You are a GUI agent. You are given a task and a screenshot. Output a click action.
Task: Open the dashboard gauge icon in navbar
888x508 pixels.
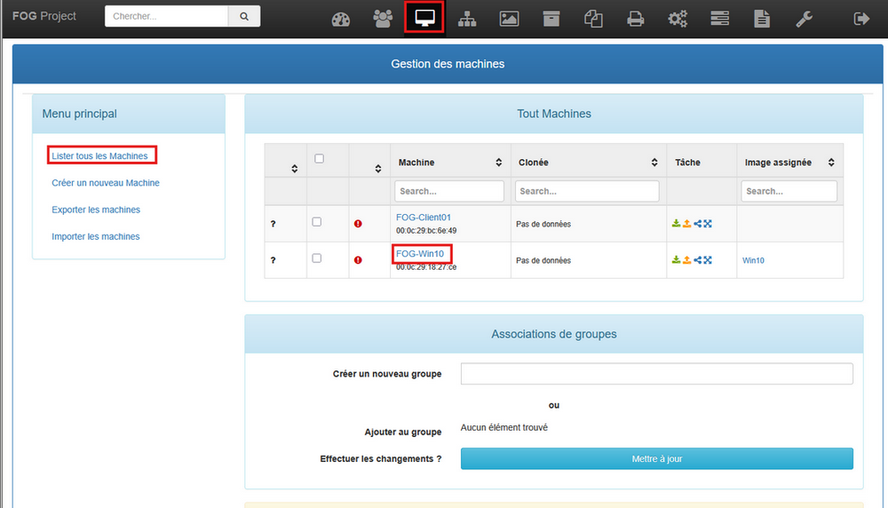[x=341, y=19]
